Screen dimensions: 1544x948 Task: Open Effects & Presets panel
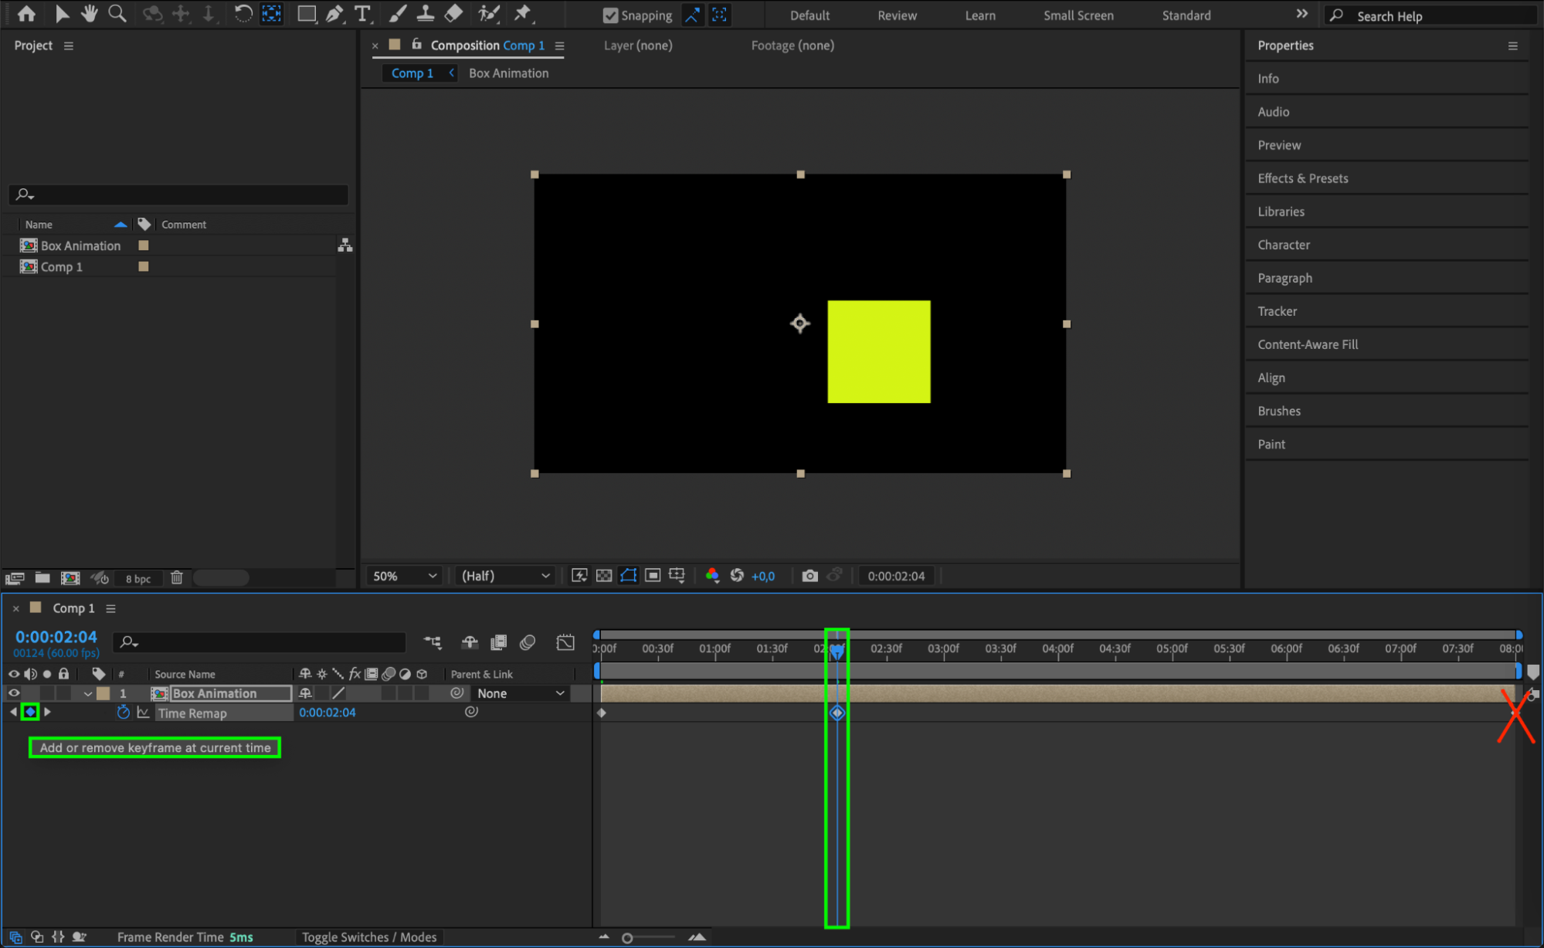pyautogui.click(x=1302, y=178)
